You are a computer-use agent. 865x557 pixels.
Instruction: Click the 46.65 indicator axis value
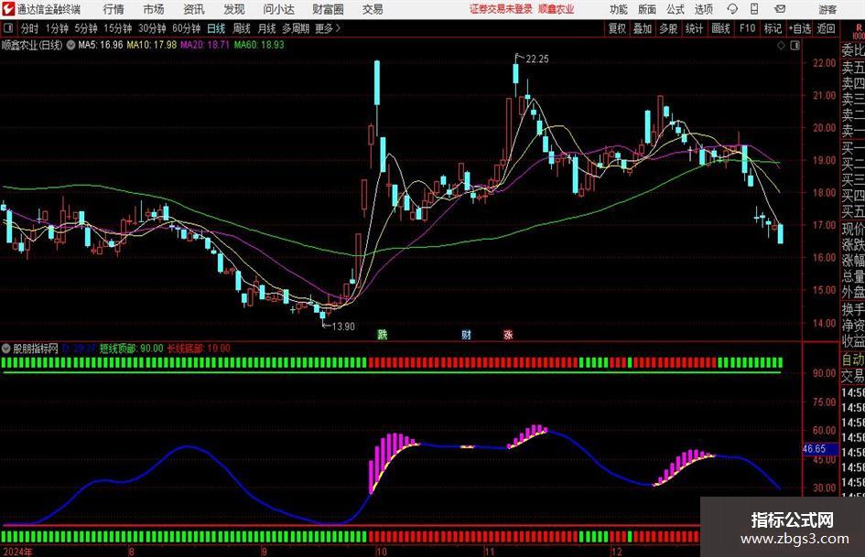pos(815,449)
